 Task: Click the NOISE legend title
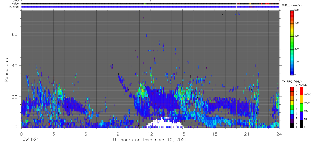(302, 85)
